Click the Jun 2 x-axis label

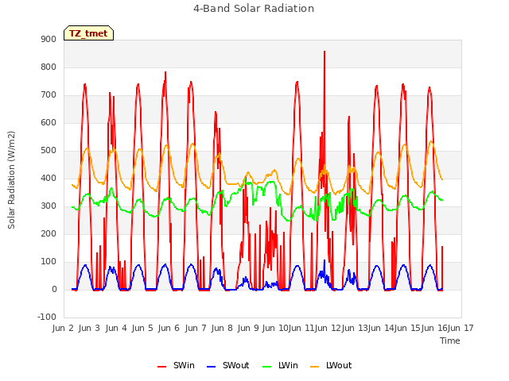(63, 328)
